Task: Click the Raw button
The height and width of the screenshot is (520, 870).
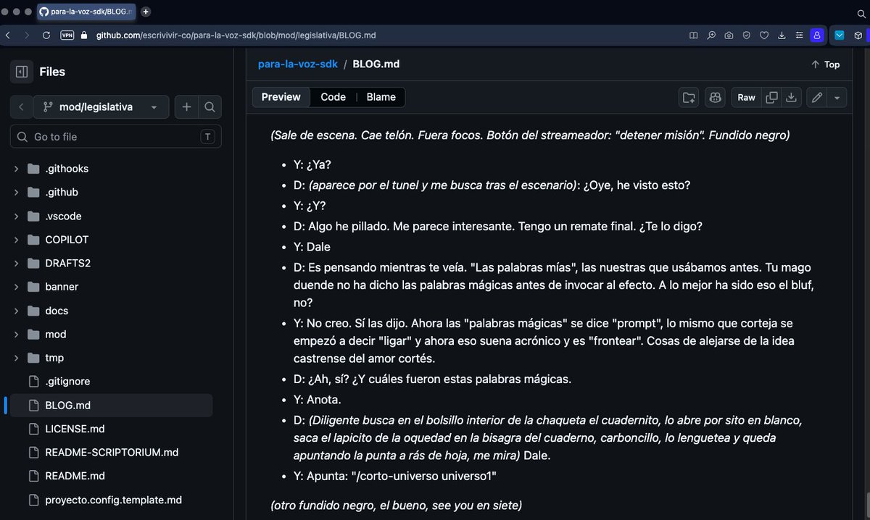Action: pyautogui.click(x=746, y=97)
